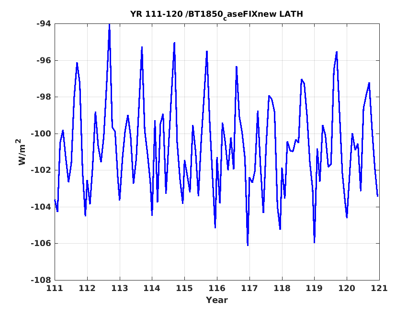The image size is (419, 314).
Task: Click the y-axis tick label -94
Action: [x=44, y=24]
